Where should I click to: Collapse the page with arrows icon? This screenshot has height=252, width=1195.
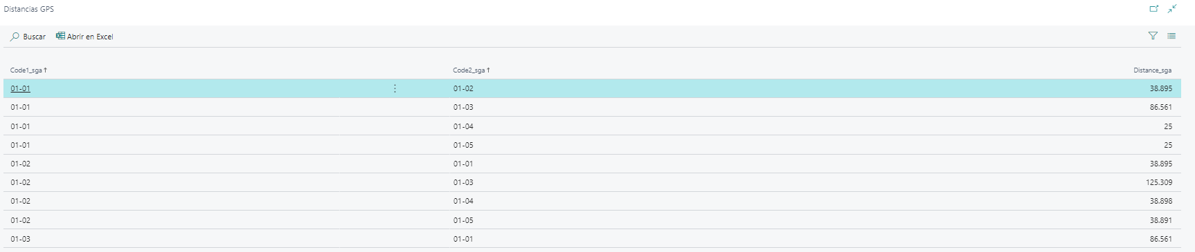(x=1172, y=9)
